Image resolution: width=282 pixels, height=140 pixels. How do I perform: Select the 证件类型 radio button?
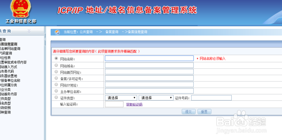(x=56, y=98)
